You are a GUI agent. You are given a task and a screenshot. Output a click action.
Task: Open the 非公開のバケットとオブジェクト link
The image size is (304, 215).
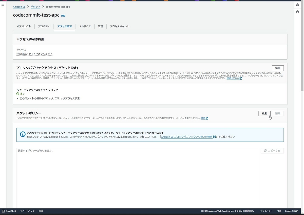pos(34,54)
